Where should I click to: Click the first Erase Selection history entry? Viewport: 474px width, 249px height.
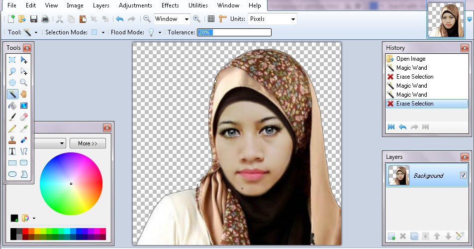tap(427, 77)
